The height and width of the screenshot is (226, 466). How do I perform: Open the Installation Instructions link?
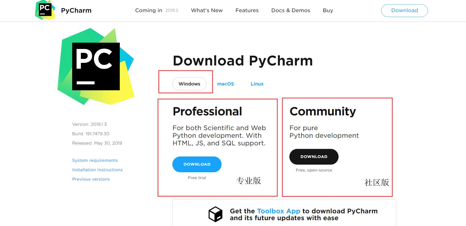pos(97,170)
